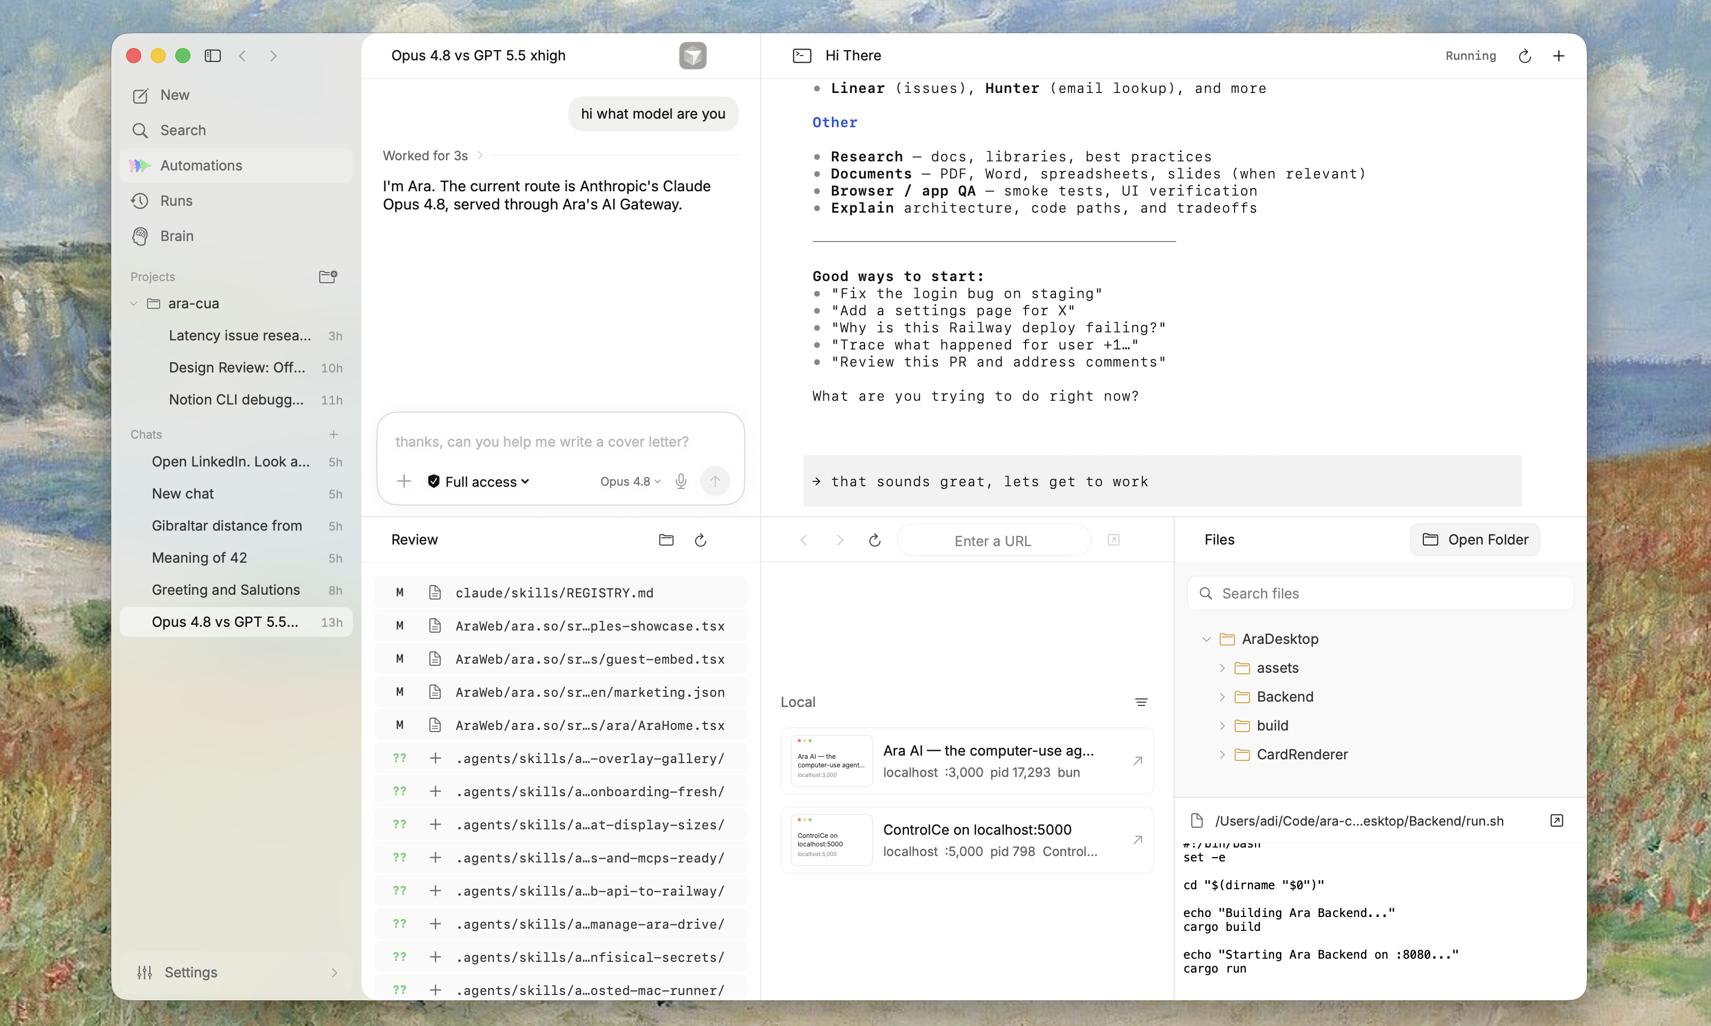Open Runs in the sidebar
This screenshot has height=1026, width=1711.
[x=236, y=200]
